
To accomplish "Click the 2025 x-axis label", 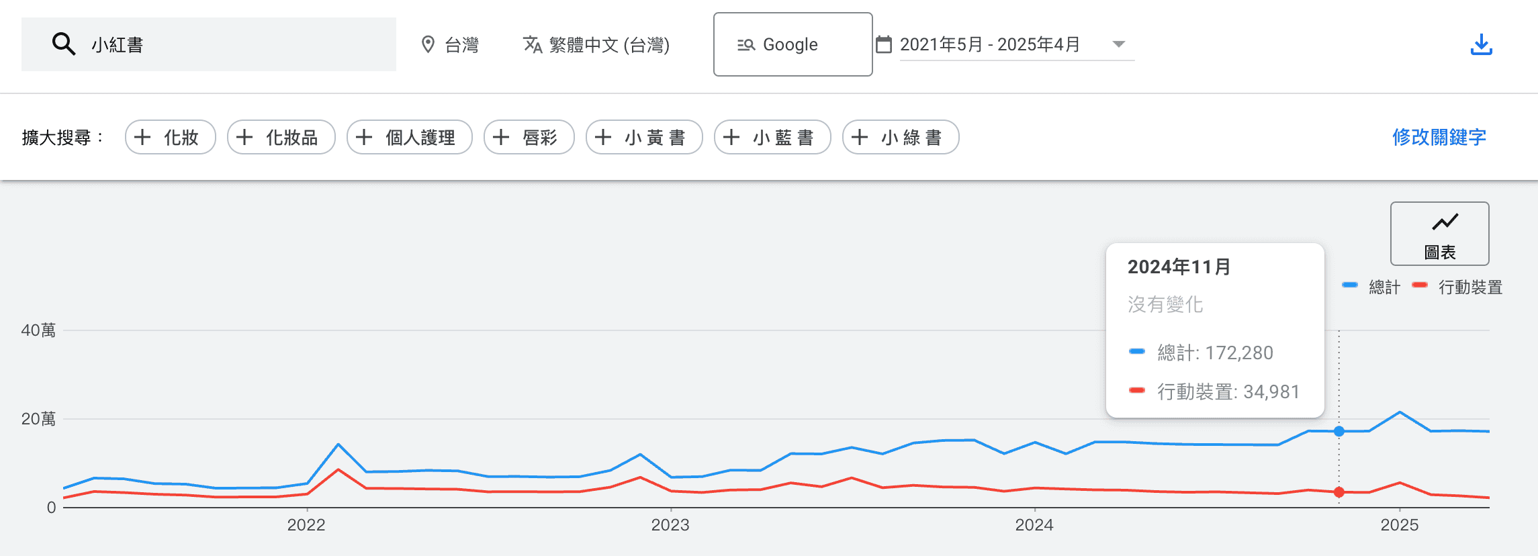I will [1400, 525].
